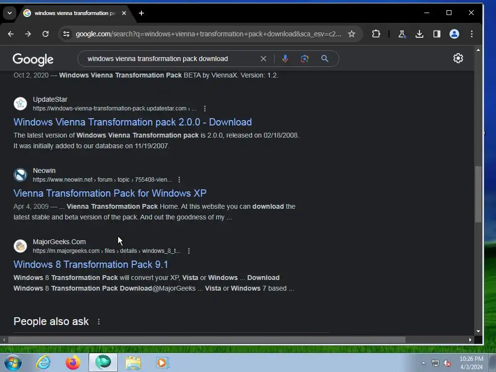Image resolution: width=496 pixels, height=372 pixels.
Task: Select snippet 'BETA by ViennaX. Version: 1.2.'
Action: click(231, 75)
